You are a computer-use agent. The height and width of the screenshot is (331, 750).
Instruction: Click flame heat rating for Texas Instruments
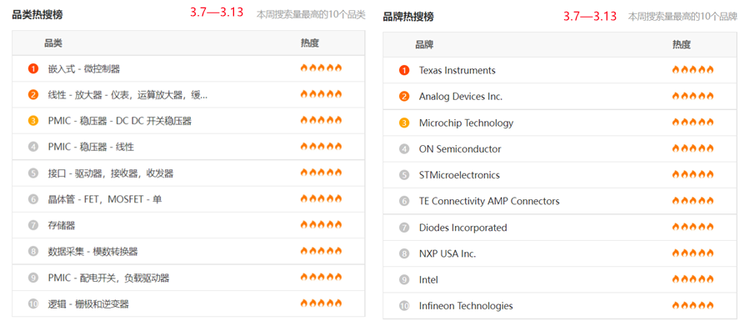692,70
